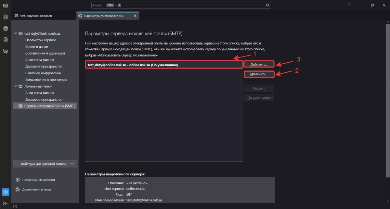The width and height of the screenshot is (390, 209).
Task: Collapse the Локальные папки tree node
Action: [x=16, y=86]
